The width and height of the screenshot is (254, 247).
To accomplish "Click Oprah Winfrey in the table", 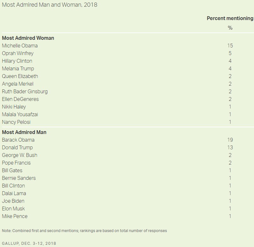I will [x=18, y=53].
